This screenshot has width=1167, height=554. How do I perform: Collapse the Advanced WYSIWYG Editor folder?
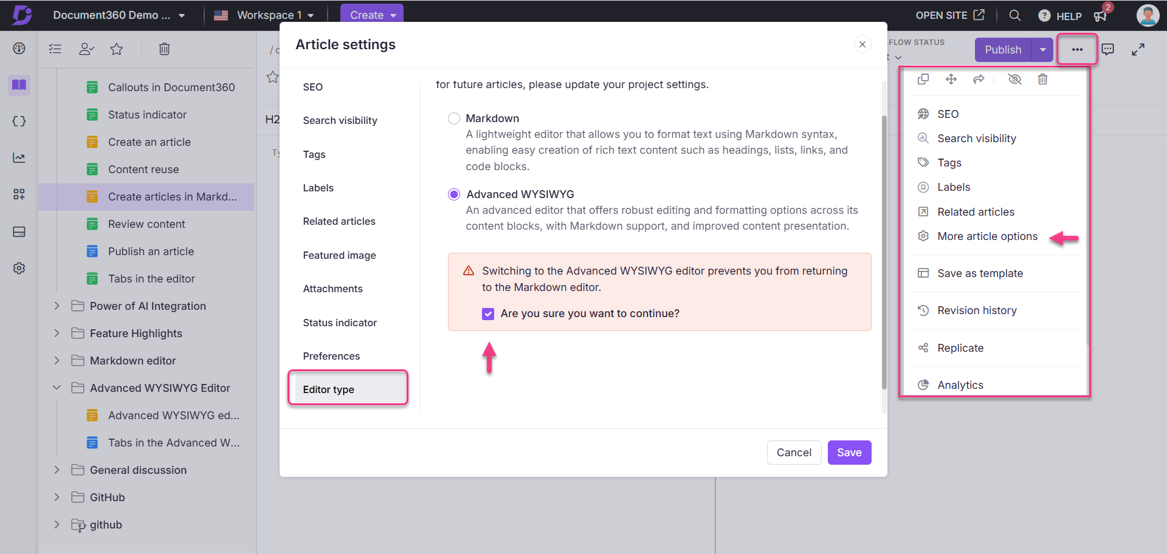(x=57, y=388)
